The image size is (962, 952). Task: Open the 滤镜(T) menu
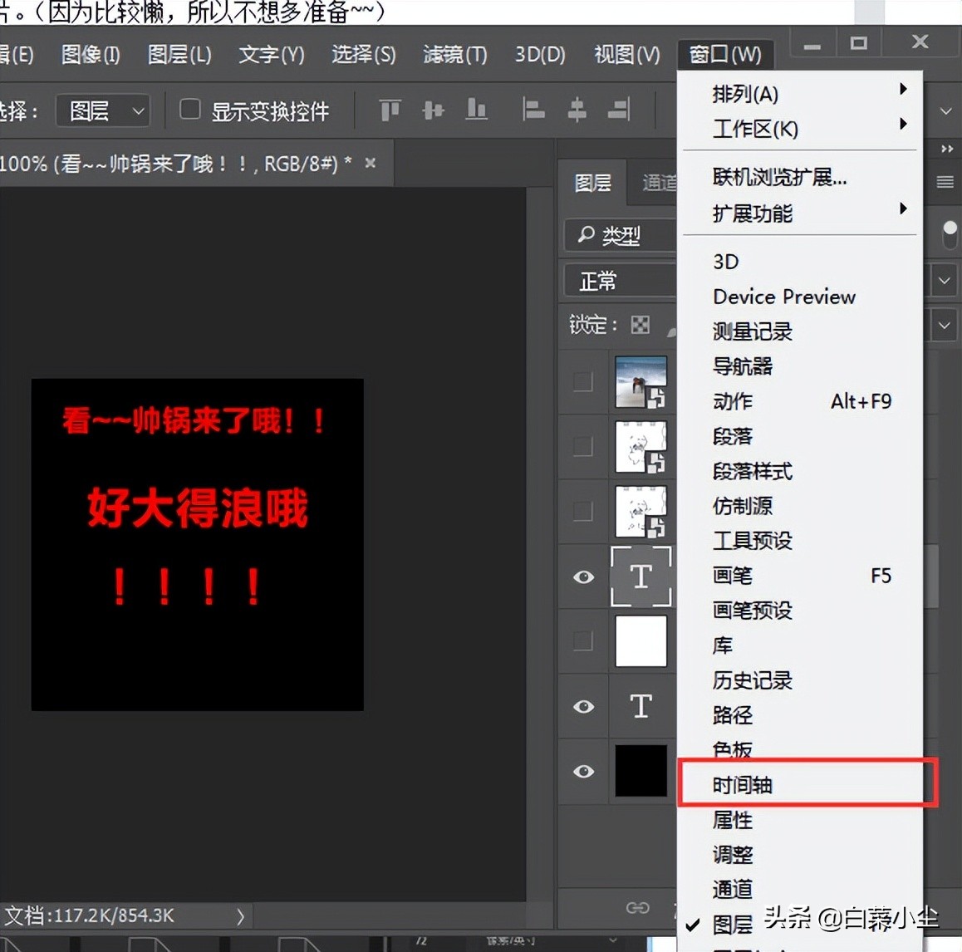pyautogui.click(x=454, y=54)
